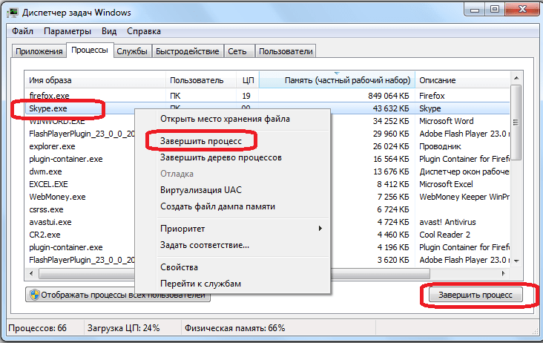Viewport: 543px width, 343px height.
Task: Click Загрузка ЦП: 24% status entry
Action: [x=123, y=327]
